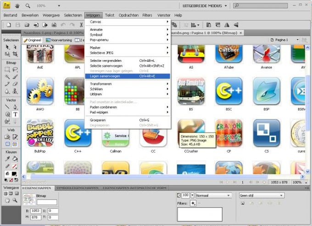The width and height of the screenshot is (312, 226).
Task: Select the Rubber Stamp tool
Action: pos(15,91)
